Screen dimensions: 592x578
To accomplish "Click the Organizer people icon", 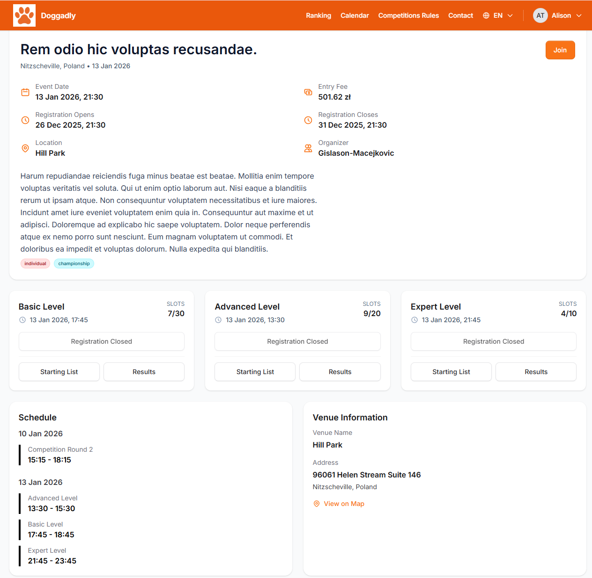I will (x=308, y=148).
